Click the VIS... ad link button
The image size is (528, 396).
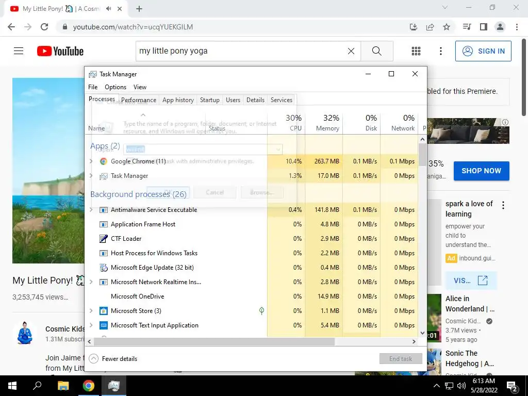(x=471, y=280)
